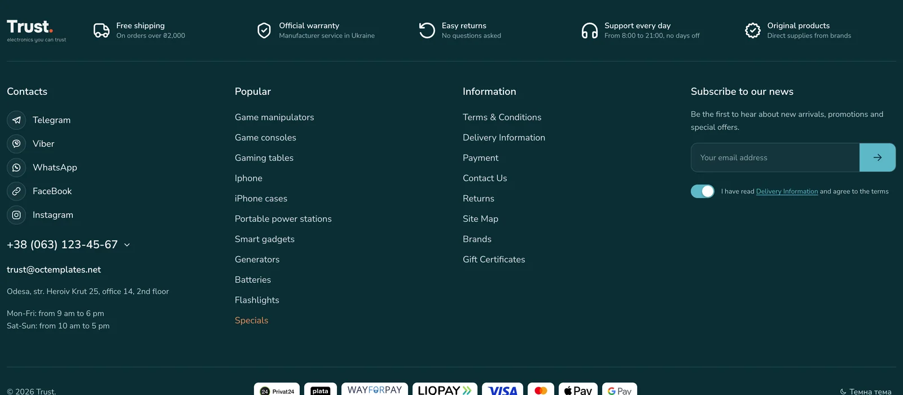Open the Payment information page
The image size is (903, 395).
pyautogui.click(x=480, y=158)
